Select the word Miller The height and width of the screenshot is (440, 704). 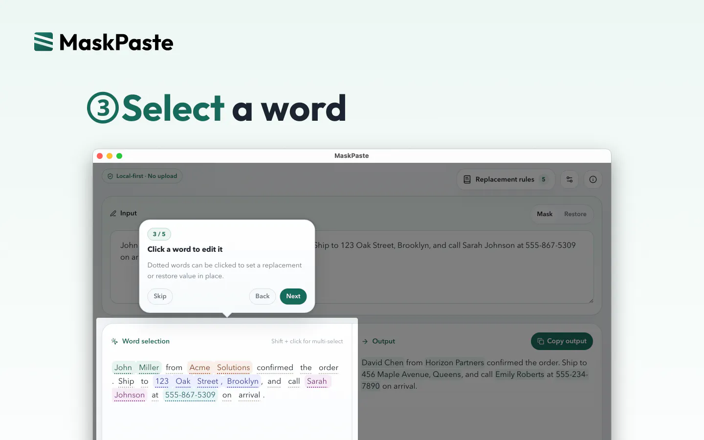(149, 368)
